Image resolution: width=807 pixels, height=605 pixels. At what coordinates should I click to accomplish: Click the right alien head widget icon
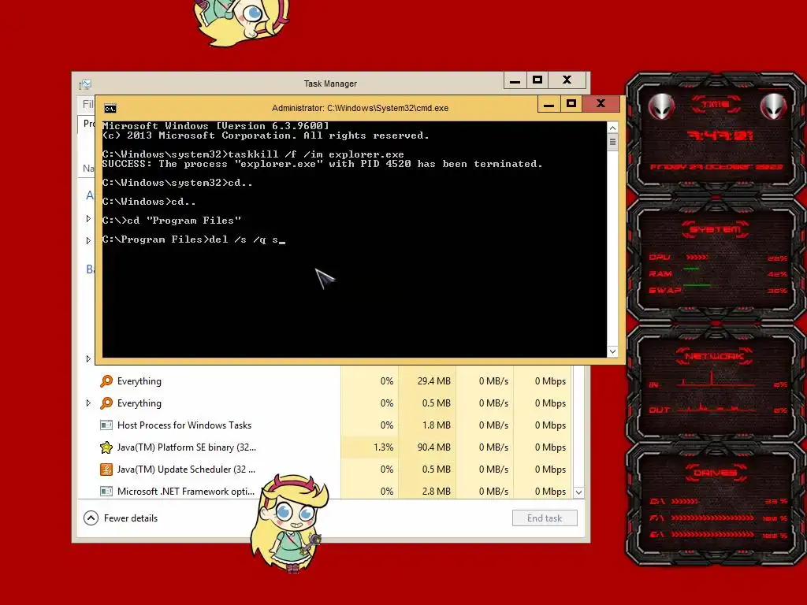click(773, 106)
